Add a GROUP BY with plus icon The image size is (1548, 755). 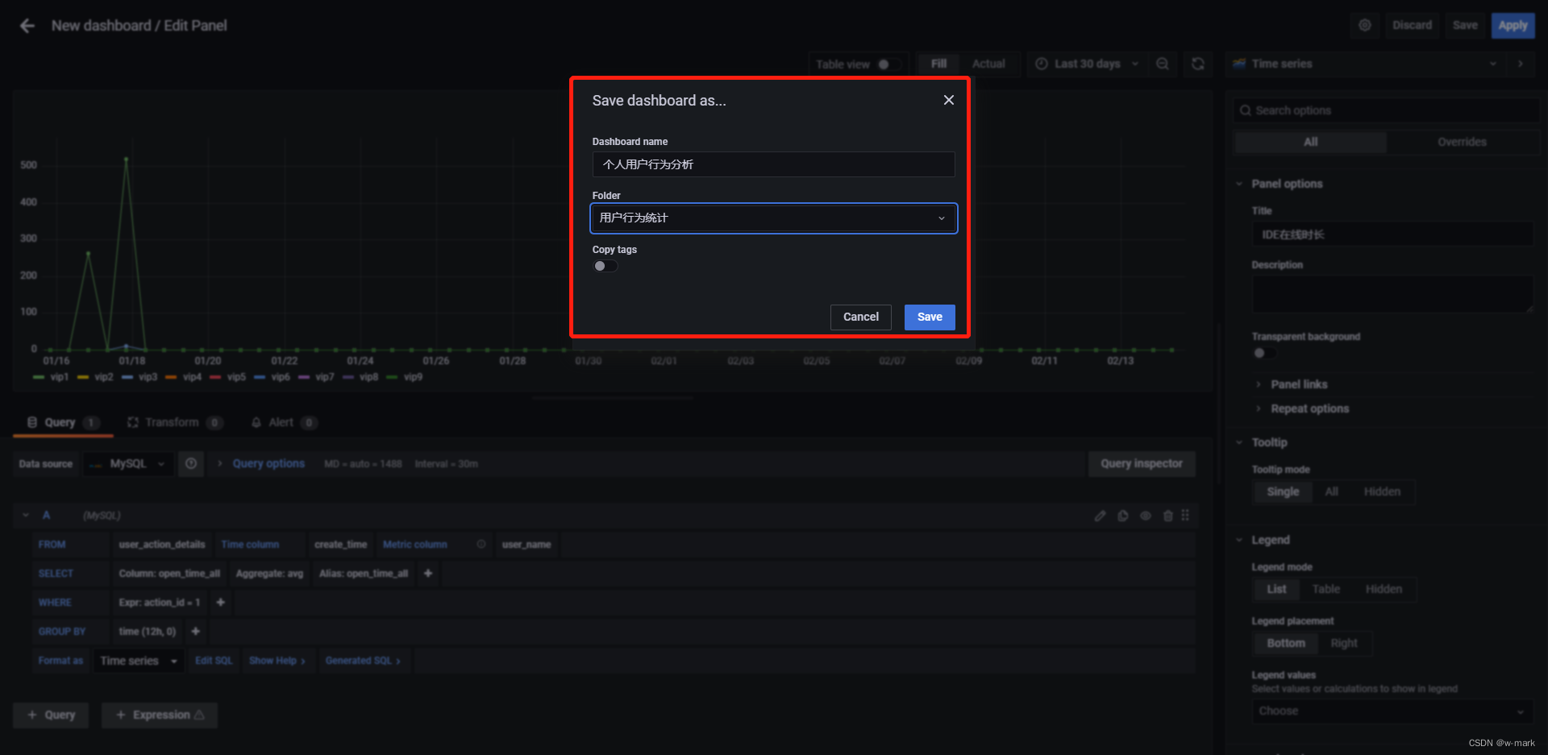(x=195, y=632)
